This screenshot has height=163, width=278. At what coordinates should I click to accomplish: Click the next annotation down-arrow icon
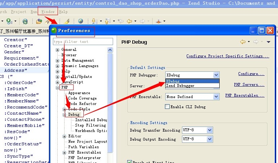click(94, 21)
